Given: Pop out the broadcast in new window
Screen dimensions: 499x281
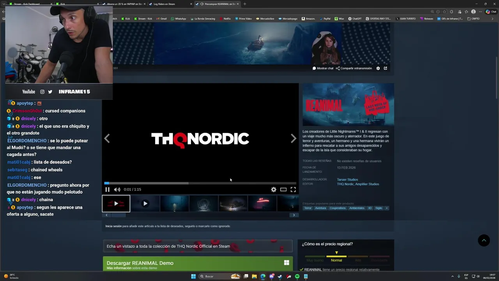Looking at the screenshot, I should pyautogui.click(x=386, y=68).
